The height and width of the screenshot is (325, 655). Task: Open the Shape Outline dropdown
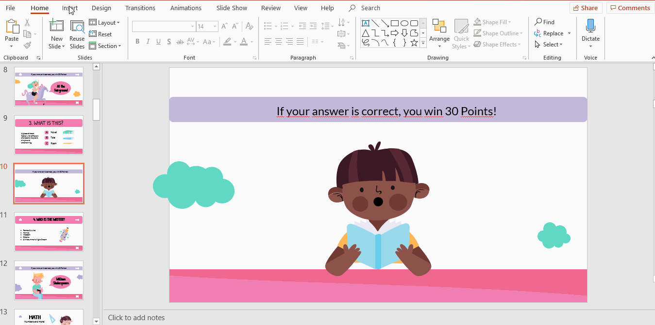click(x=498, y=33)
